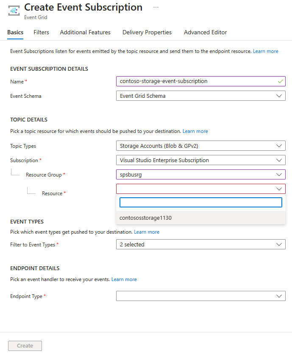The height and width of the screenshot is (359, 292).
Task: Click the green validation checkmark on Name field
Action: click(x=280, y=81)
